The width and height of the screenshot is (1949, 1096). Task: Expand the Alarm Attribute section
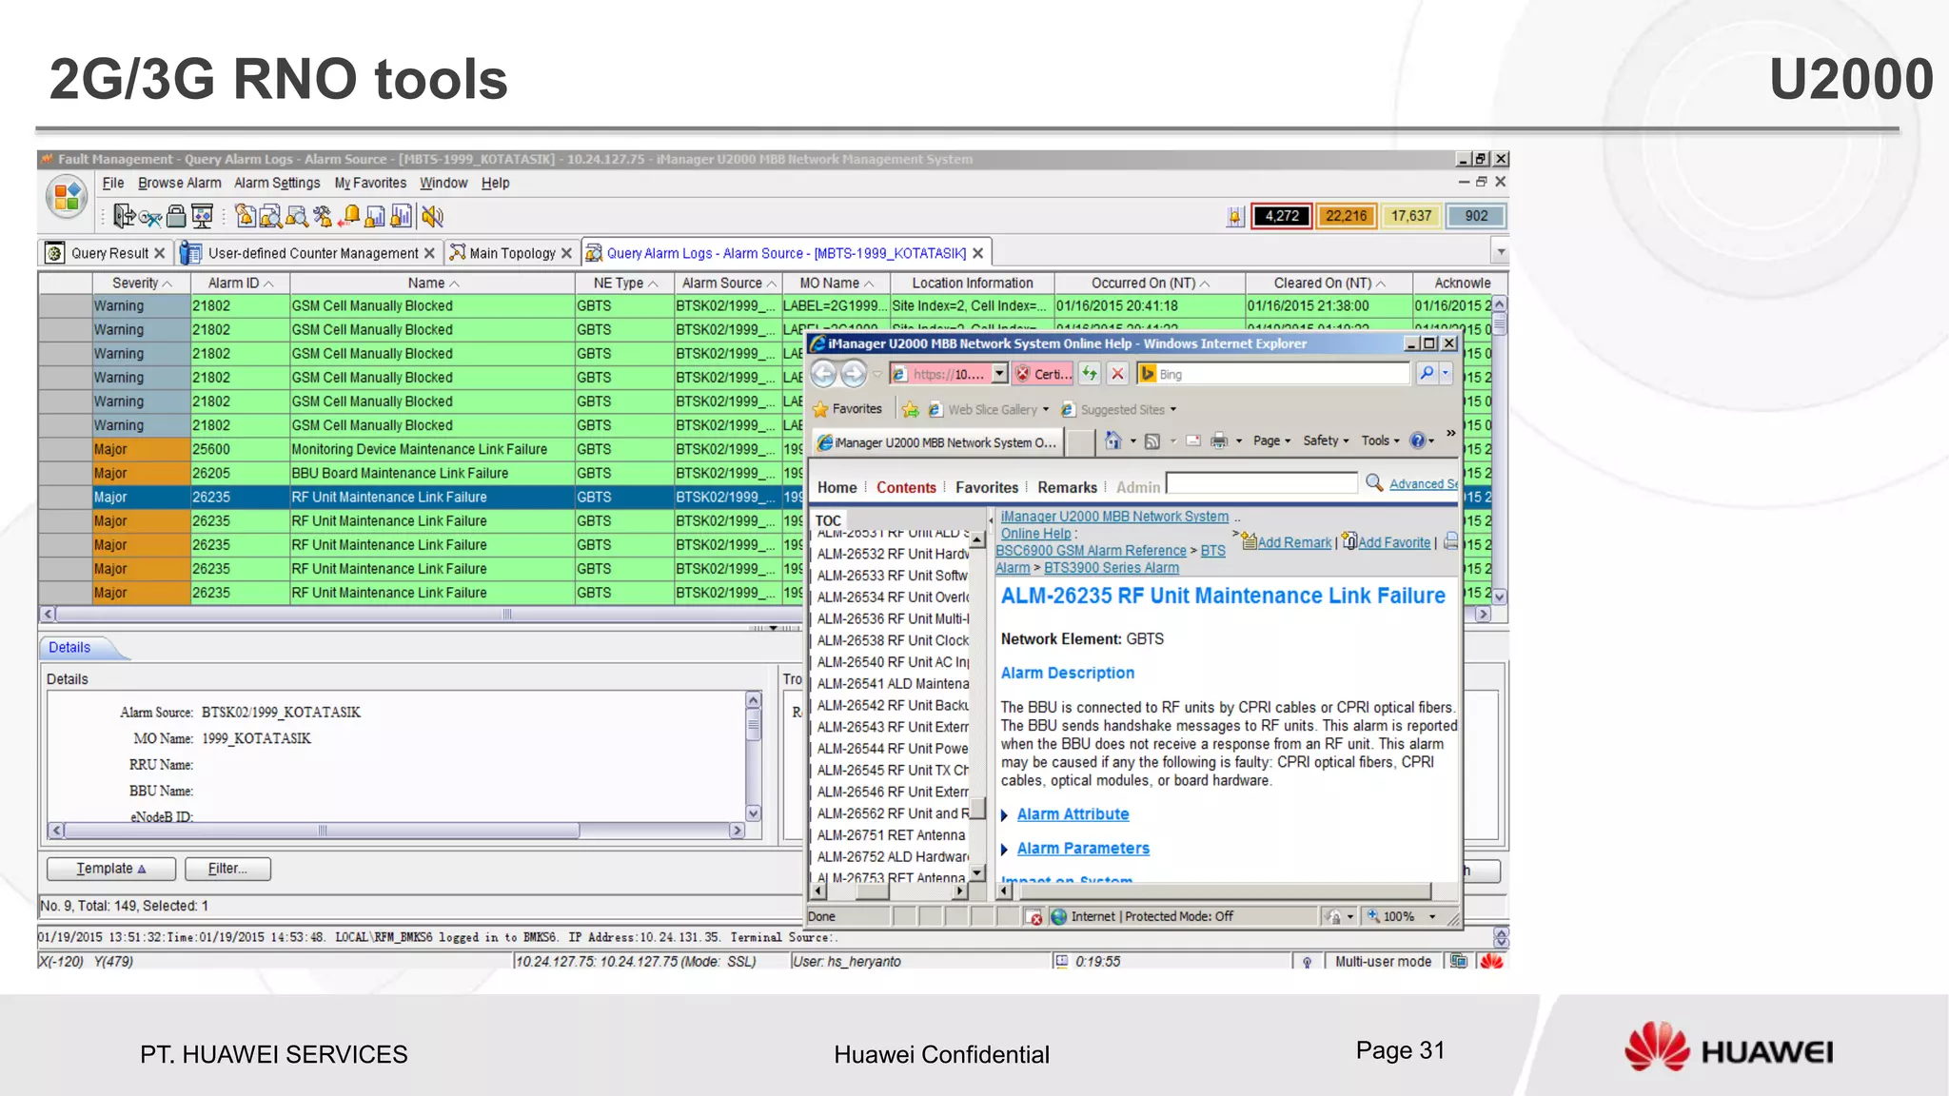pyautogui.click(x=1073, y=814)
